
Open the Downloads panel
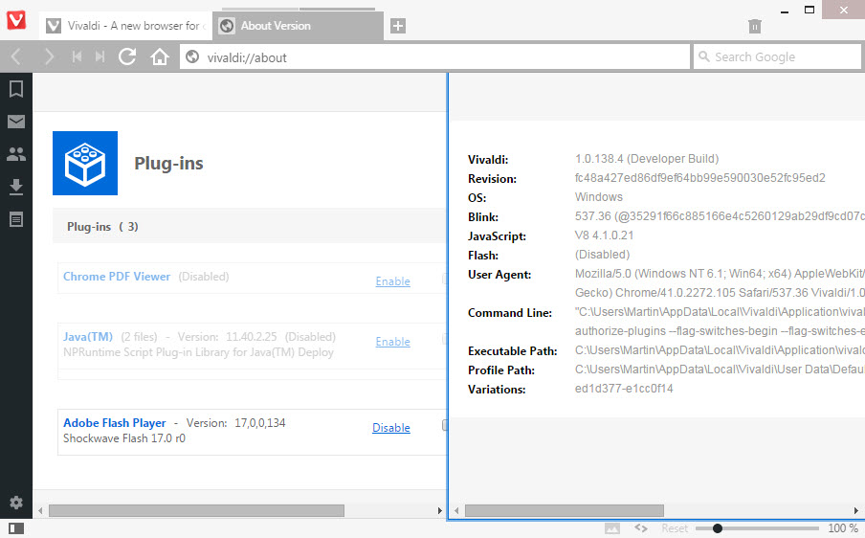[x=16, y=187]
